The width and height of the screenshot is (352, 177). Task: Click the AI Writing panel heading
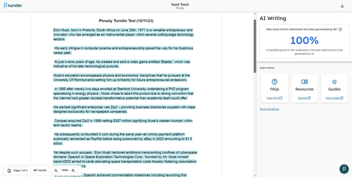[x=273, y=19]
